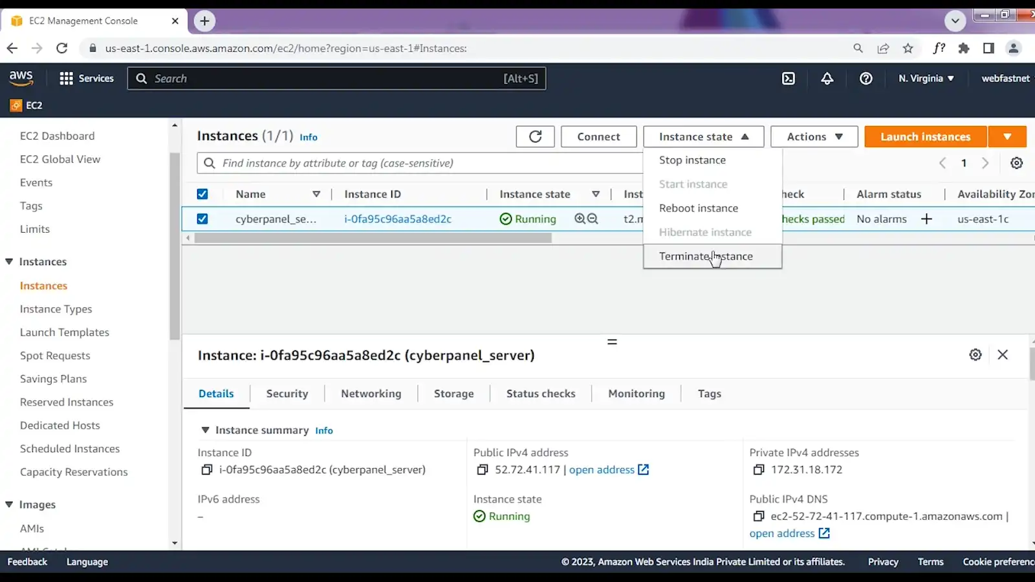Screen dimensions: 1035x582
Task: Switch to the Security tab
Action: click(x=287, y=394)
